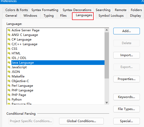Open the Symbol Lookups tab
Image resolution: width=144 pixels, height=127 pixels.
click(x=111, y=16)
